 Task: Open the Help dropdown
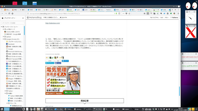(x=166, y=18)
